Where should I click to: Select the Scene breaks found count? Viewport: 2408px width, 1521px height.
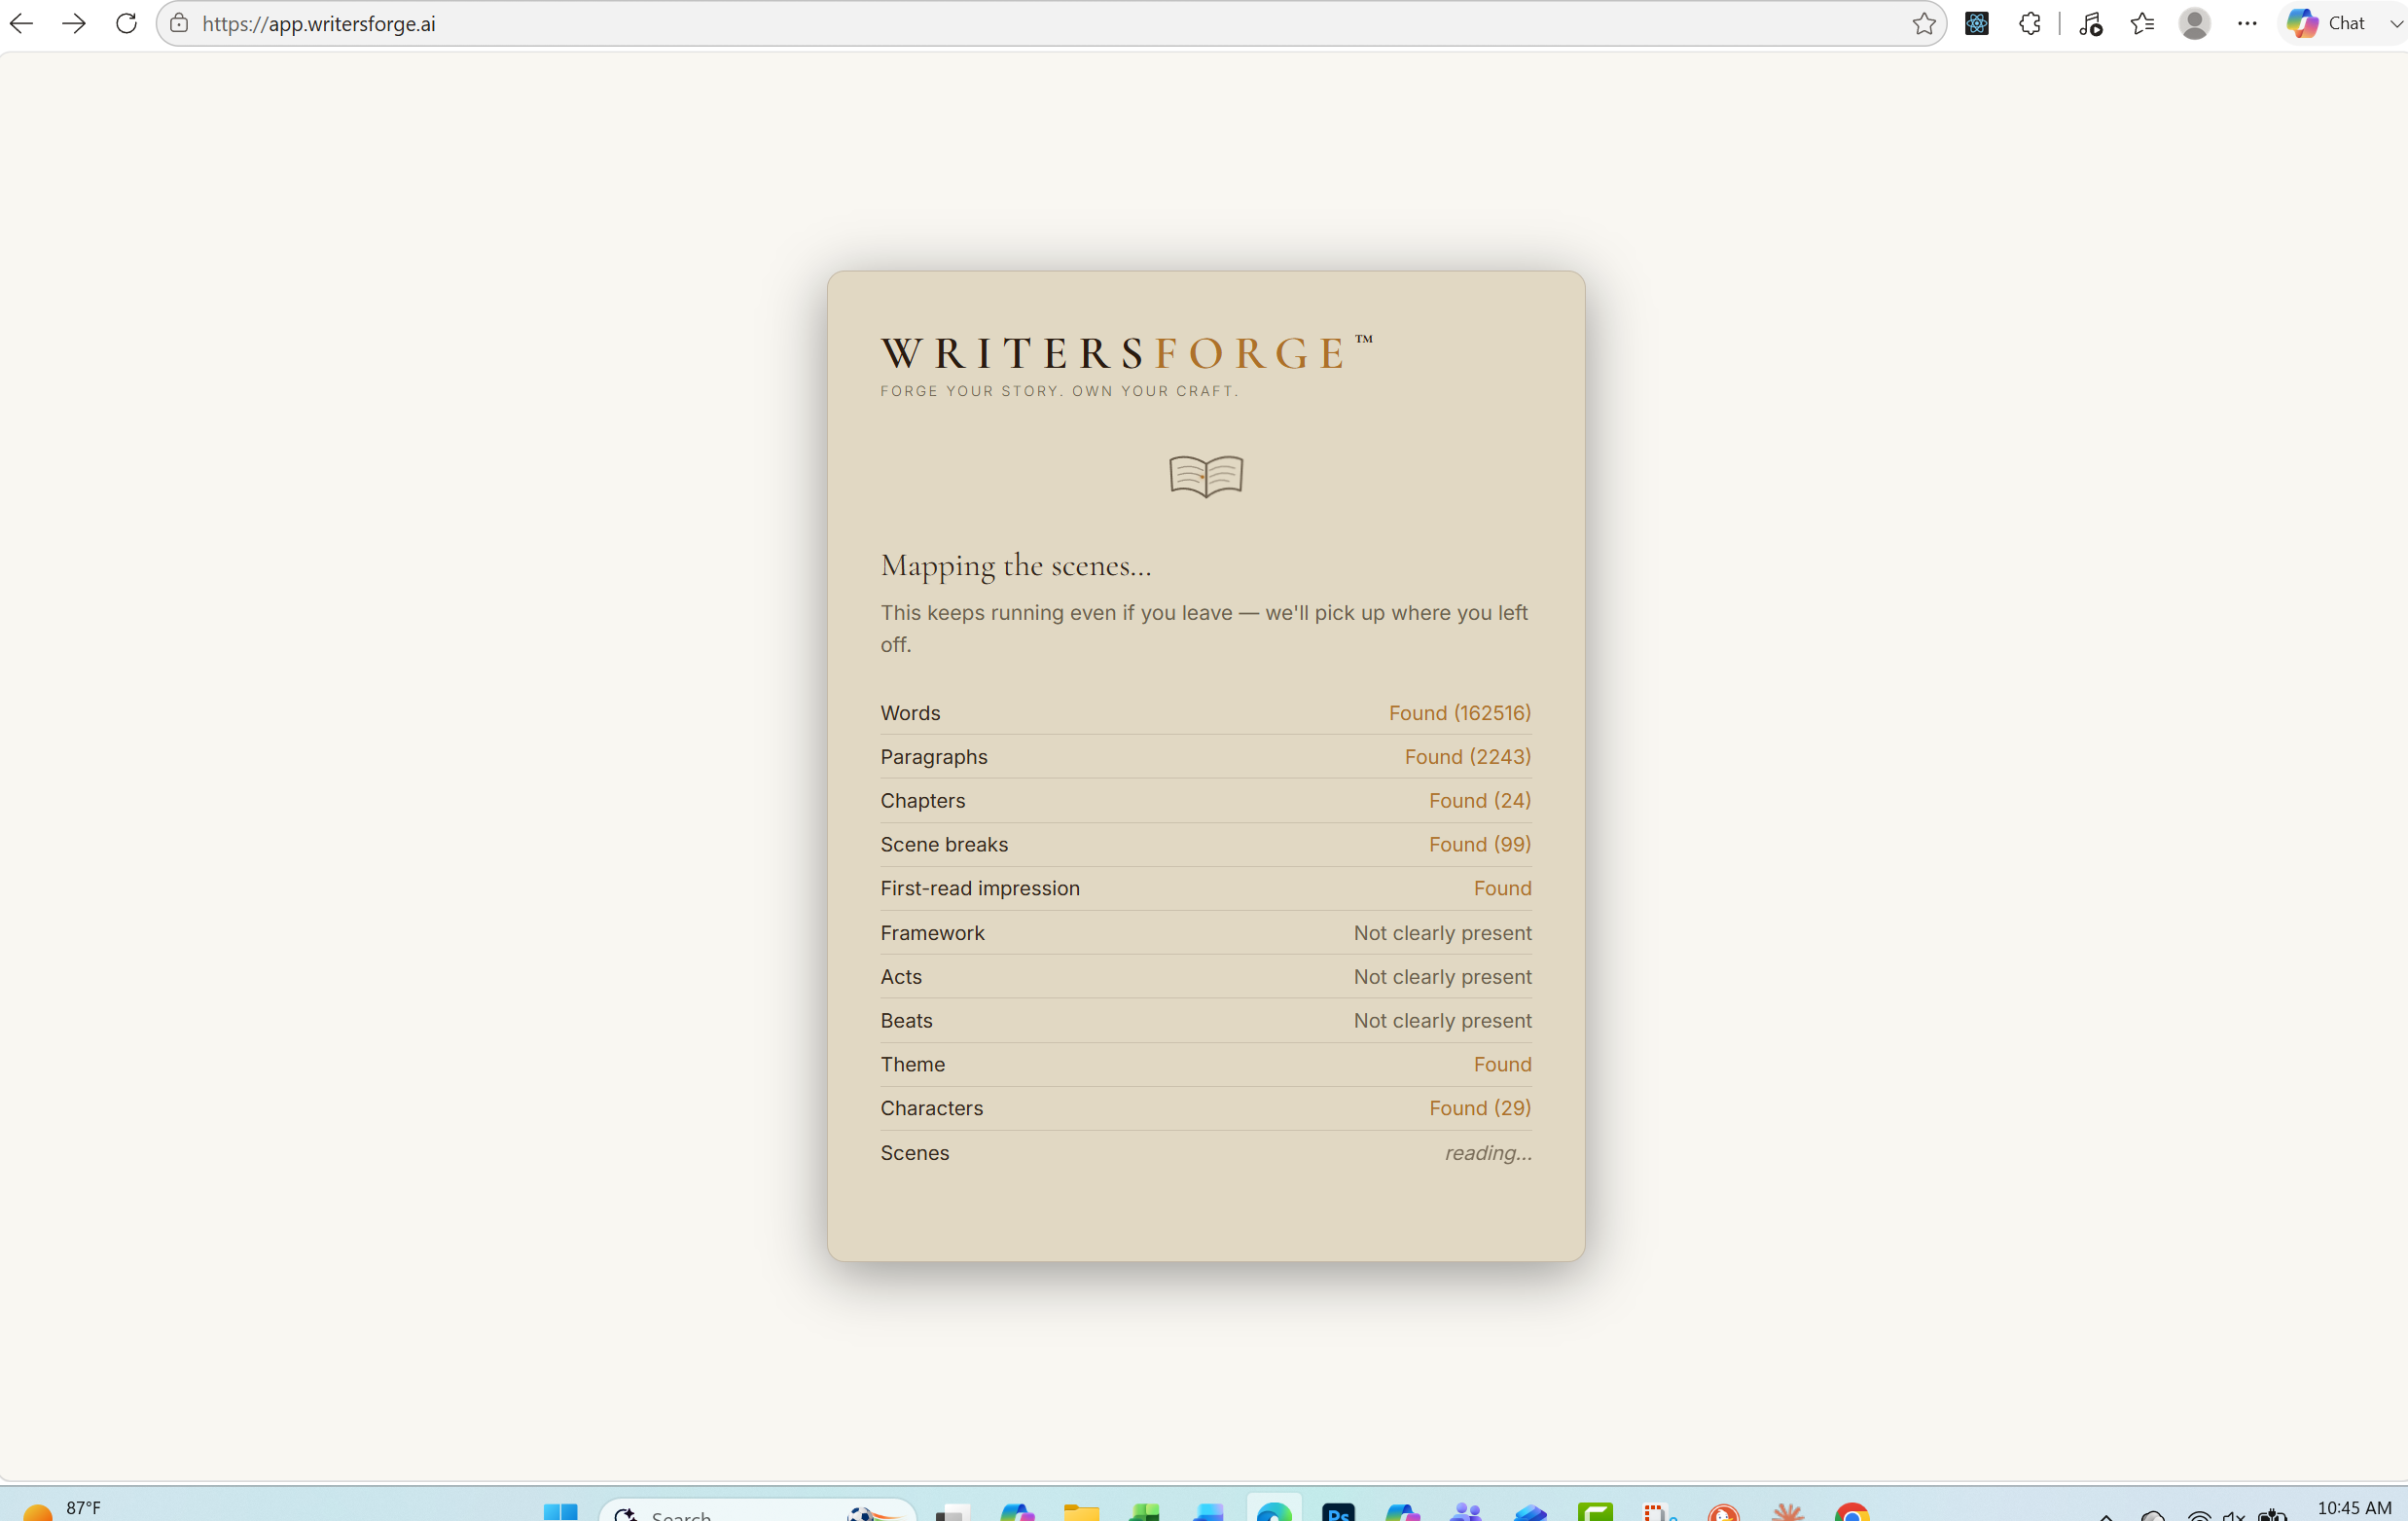(x=1480, y=845)
